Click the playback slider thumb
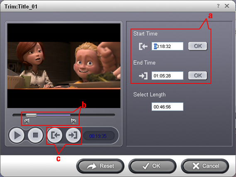The width and height of the screenshot is (236, 177). [31, 115]
